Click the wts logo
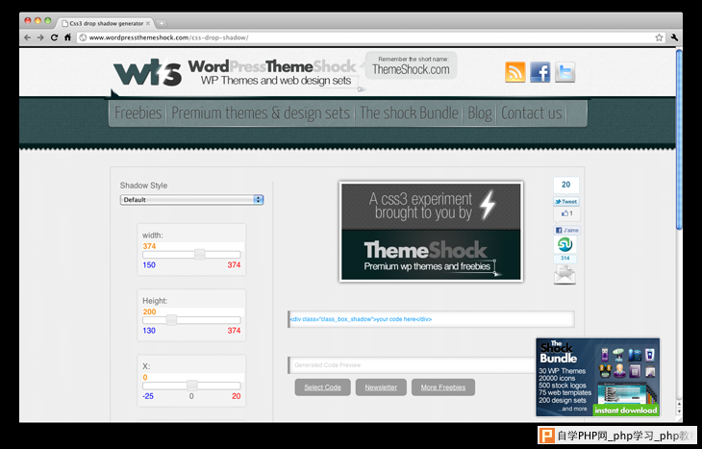 pyautogui.click(x=147, y=73)
